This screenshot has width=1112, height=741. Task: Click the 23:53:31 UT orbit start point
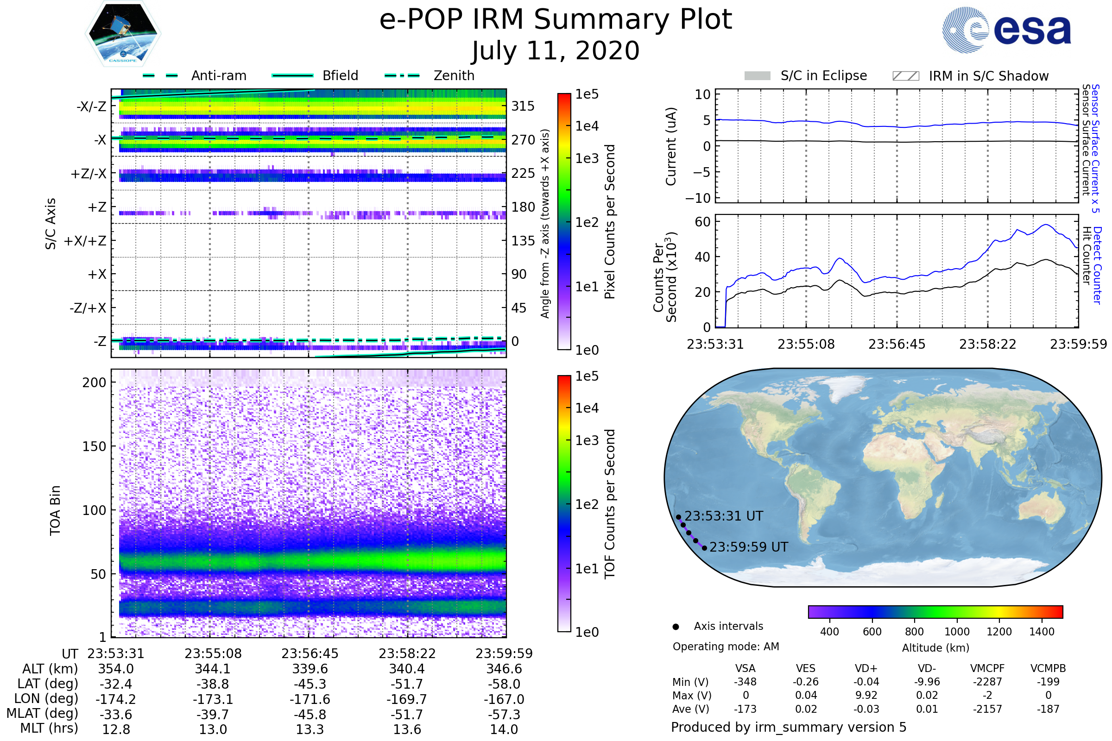coord(678,517)
